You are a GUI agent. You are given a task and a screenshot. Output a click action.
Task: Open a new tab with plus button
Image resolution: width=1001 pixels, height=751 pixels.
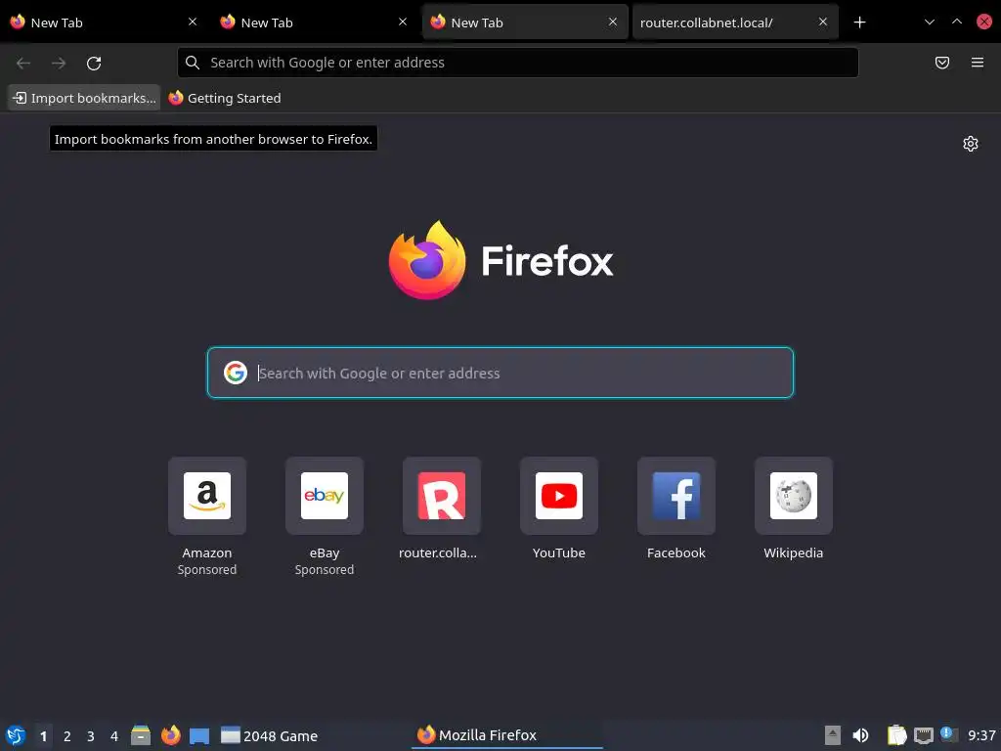(x=859, y=22)
